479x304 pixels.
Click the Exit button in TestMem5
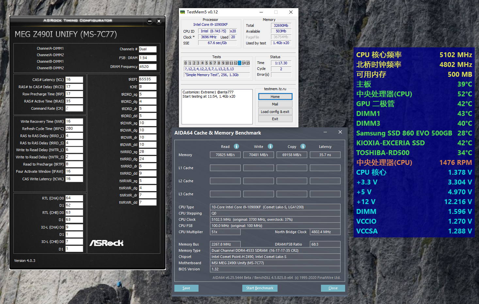click(275, 119)
